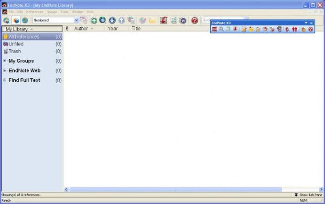Open the Numbered output style dropdown

[76, 20]
